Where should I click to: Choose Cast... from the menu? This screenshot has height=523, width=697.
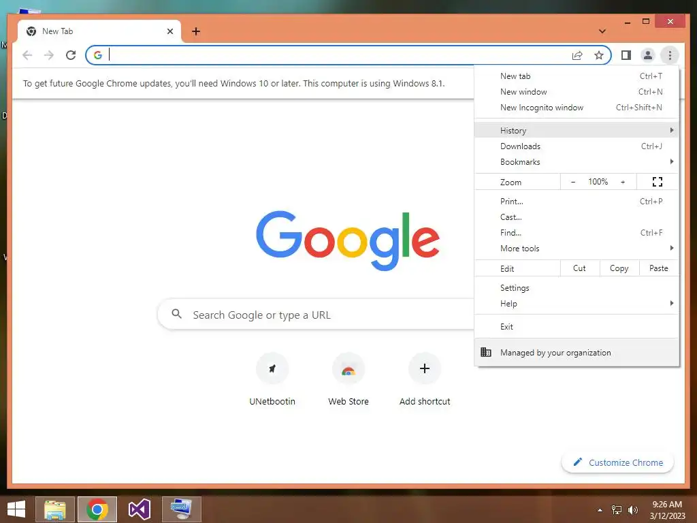pyautogui.click(x=577, y=217)
